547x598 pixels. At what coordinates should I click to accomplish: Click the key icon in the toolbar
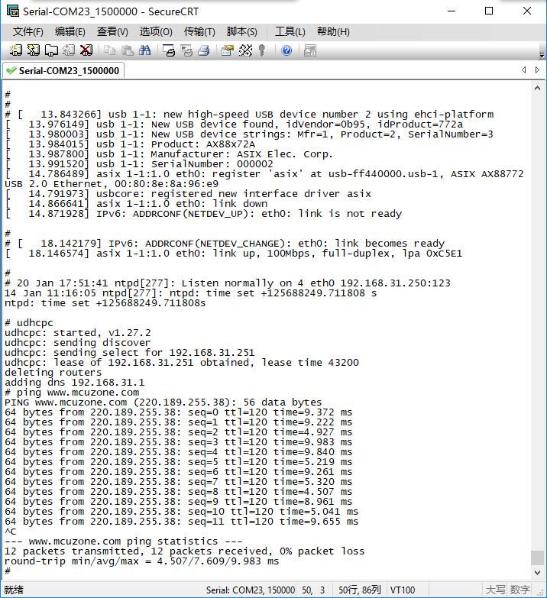pos(262,50)
